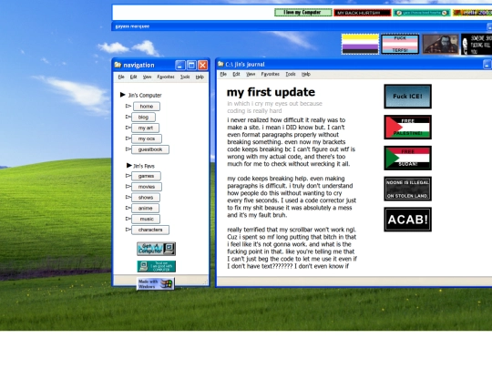Screen dimensions: 492x369
Task: Go to the my ocs page
Action: [x=147, y=138]
